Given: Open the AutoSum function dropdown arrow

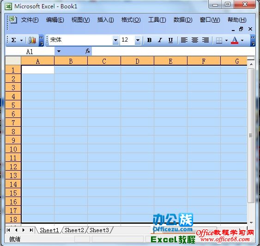Looking at the screenshot, I should [x=21, y=40].
